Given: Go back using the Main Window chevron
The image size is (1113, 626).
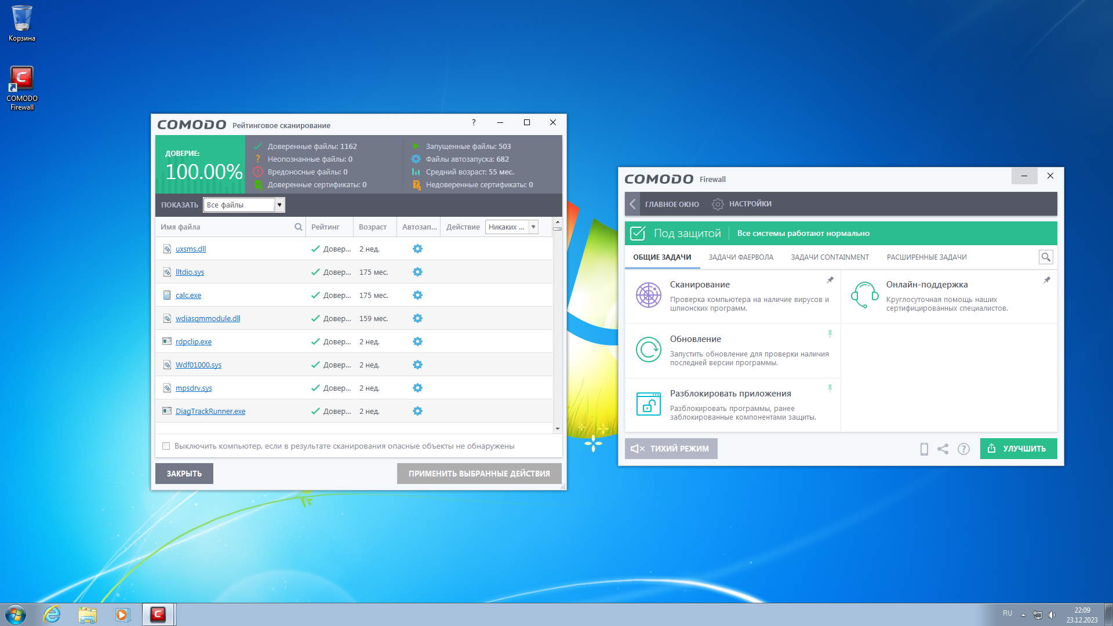Looking at the screenshot, I should [x=632, y=204].
